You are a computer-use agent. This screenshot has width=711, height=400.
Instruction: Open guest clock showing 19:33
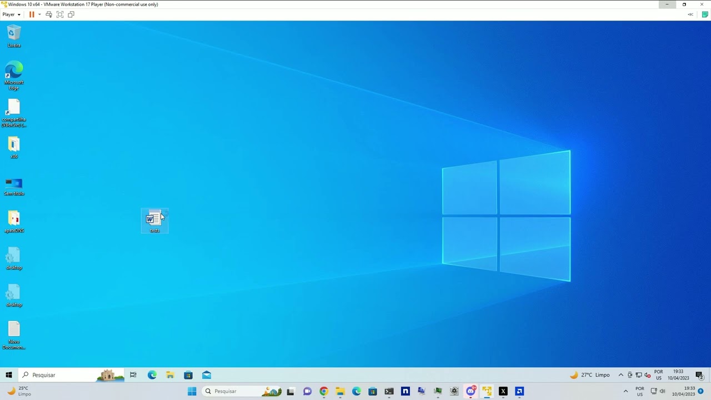coord(678,375)
